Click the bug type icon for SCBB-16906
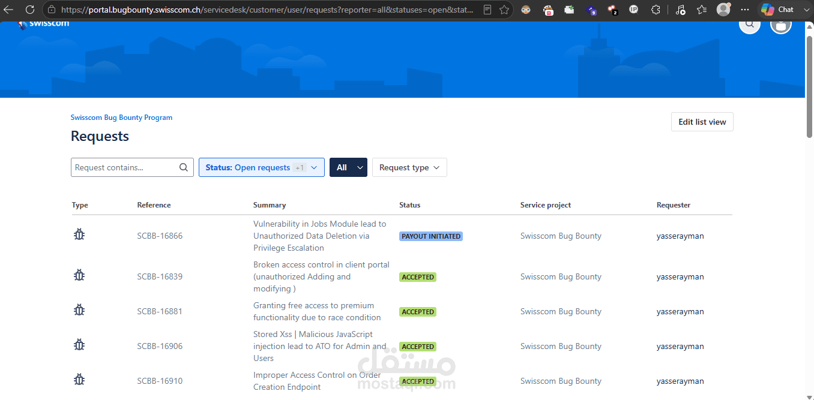The image size is (814, 400). pyautogui.click(x=79, y=345)
